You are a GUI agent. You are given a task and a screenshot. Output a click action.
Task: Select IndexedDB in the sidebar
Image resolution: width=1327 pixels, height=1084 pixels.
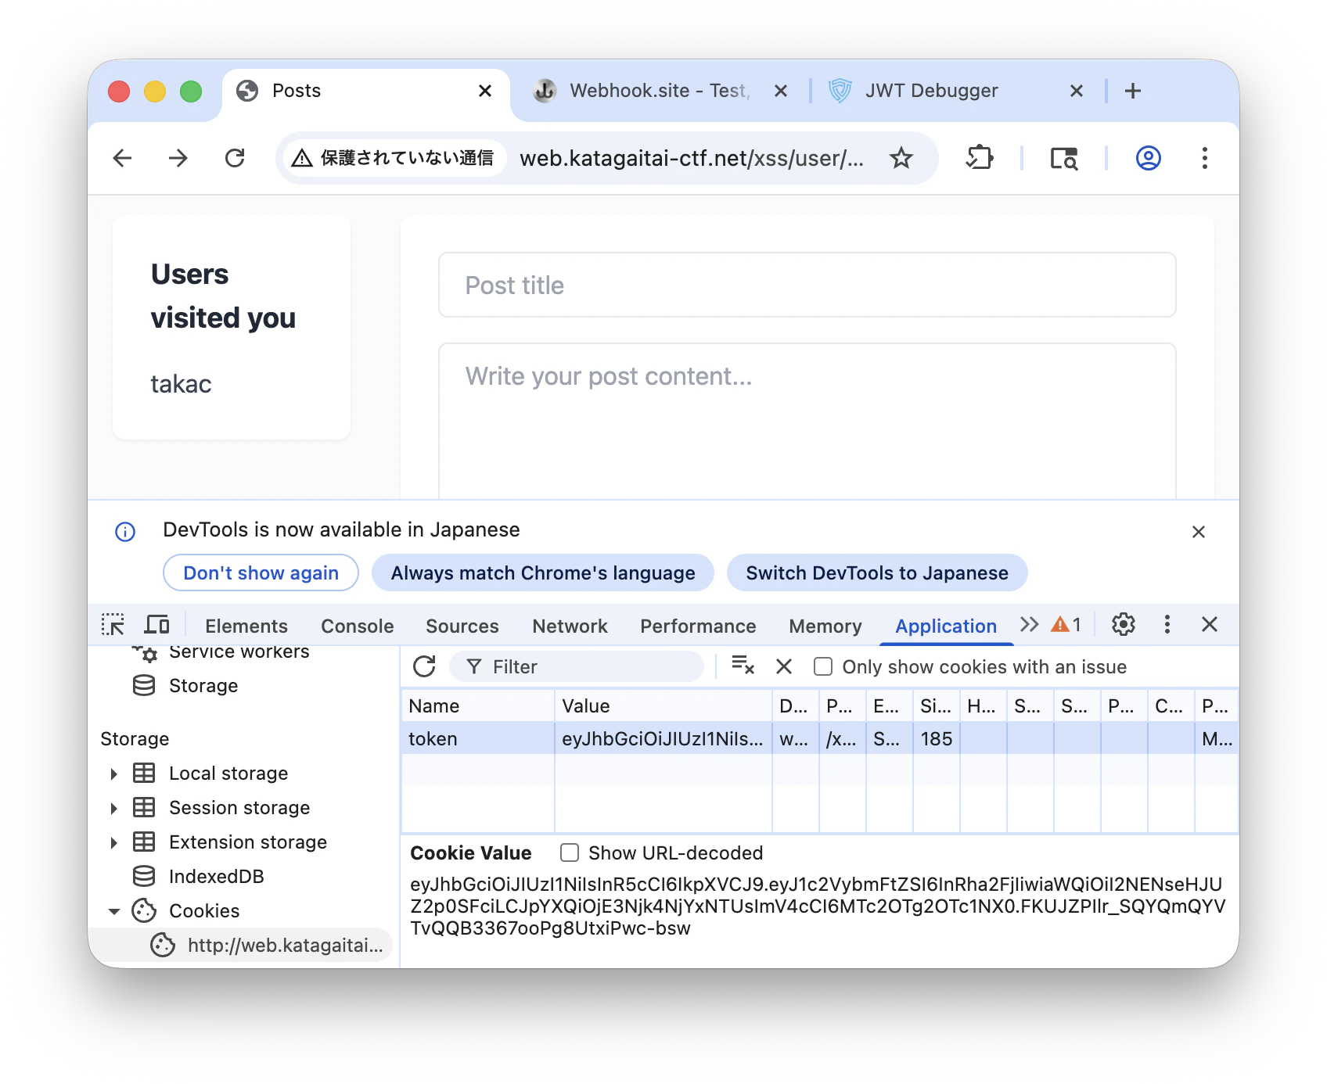click(216, 877)
